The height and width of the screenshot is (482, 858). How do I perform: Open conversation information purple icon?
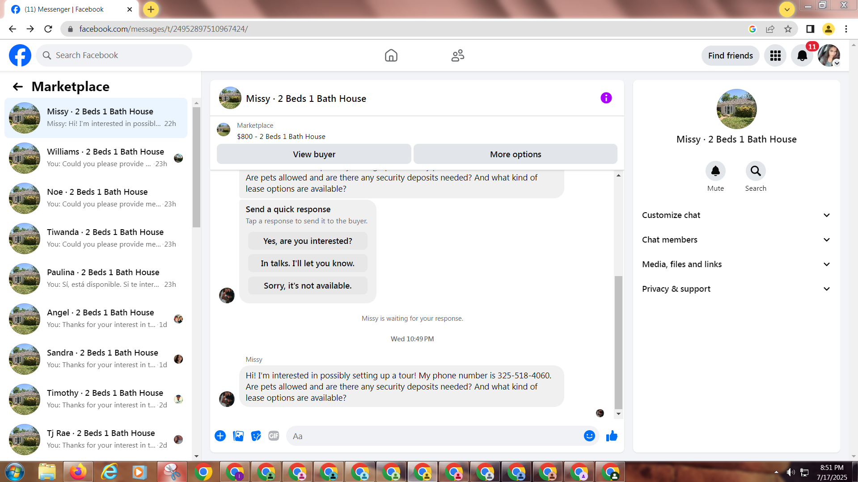[606, 98]
